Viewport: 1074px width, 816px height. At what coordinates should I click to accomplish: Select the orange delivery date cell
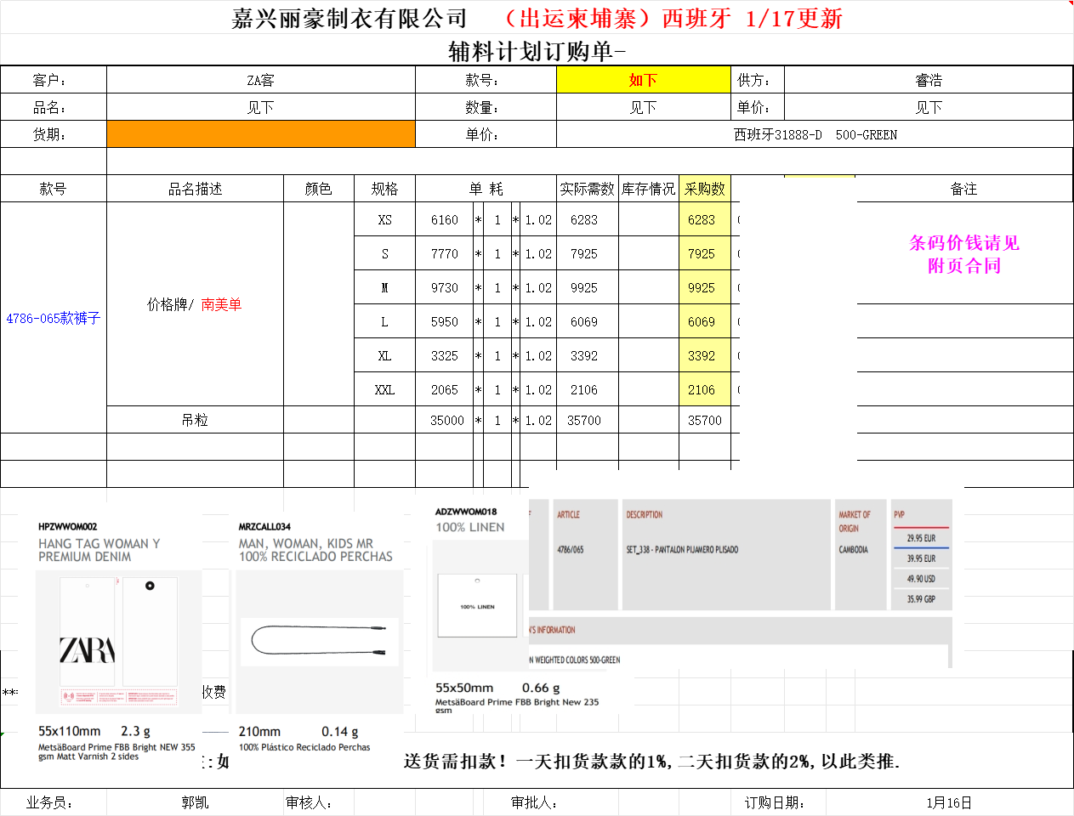(260, 134)
